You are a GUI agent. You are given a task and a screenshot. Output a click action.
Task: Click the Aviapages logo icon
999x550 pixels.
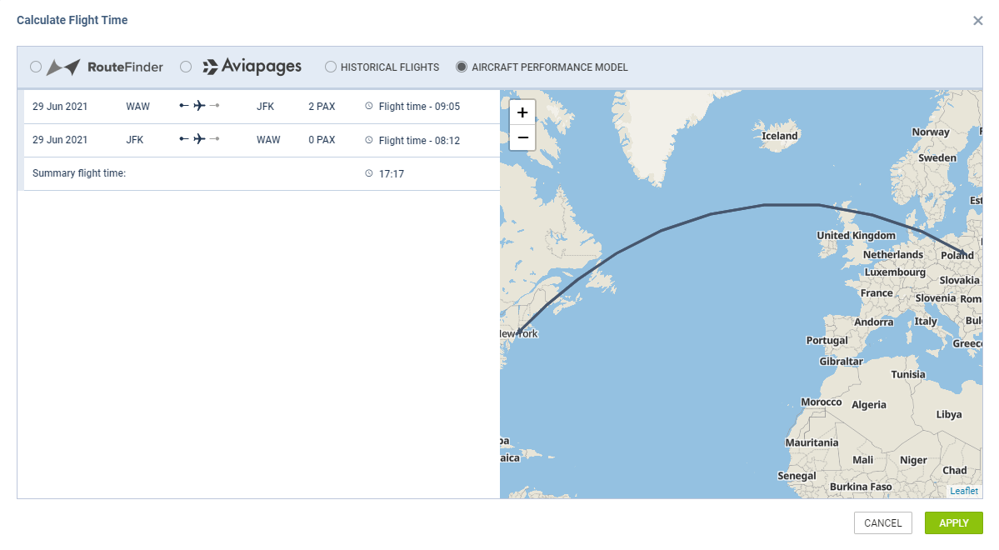(211, 67)
